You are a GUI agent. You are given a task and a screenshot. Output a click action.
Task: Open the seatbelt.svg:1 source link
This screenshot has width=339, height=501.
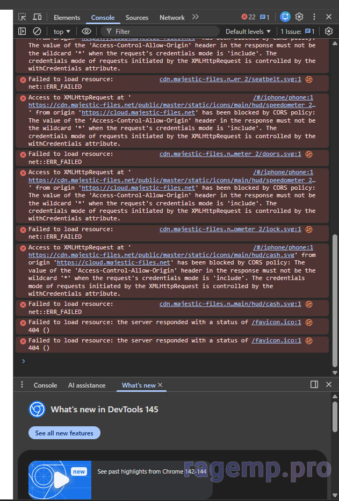(x=230, y=79)
